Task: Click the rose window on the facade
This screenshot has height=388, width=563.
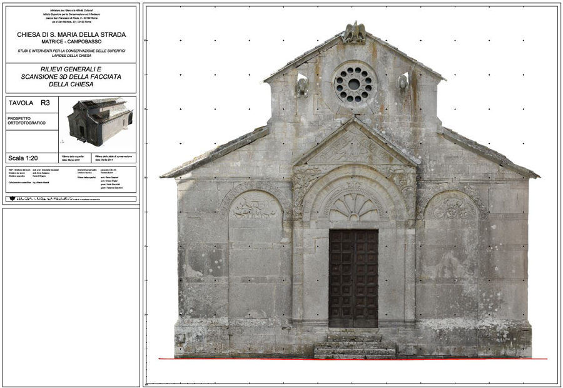Action: click(354, 84)
